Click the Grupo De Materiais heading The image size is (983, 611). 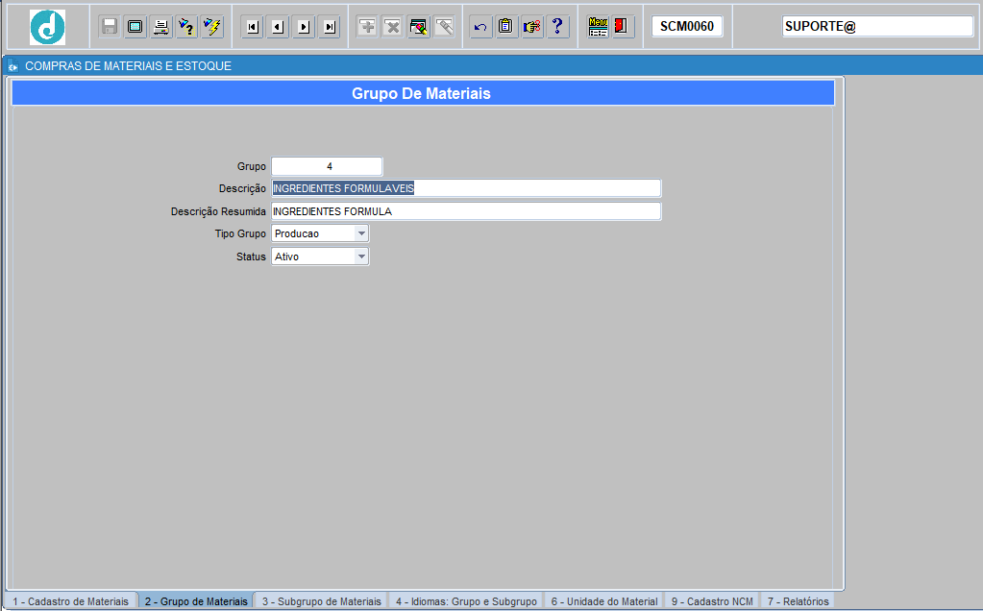tap(421, 93)
